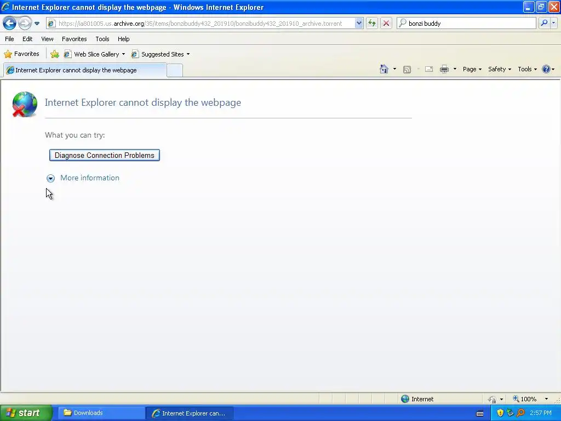Viewport: 561px width, 421px height.
Task: Select Internet Explorer taskbar button
Action: 189,413
